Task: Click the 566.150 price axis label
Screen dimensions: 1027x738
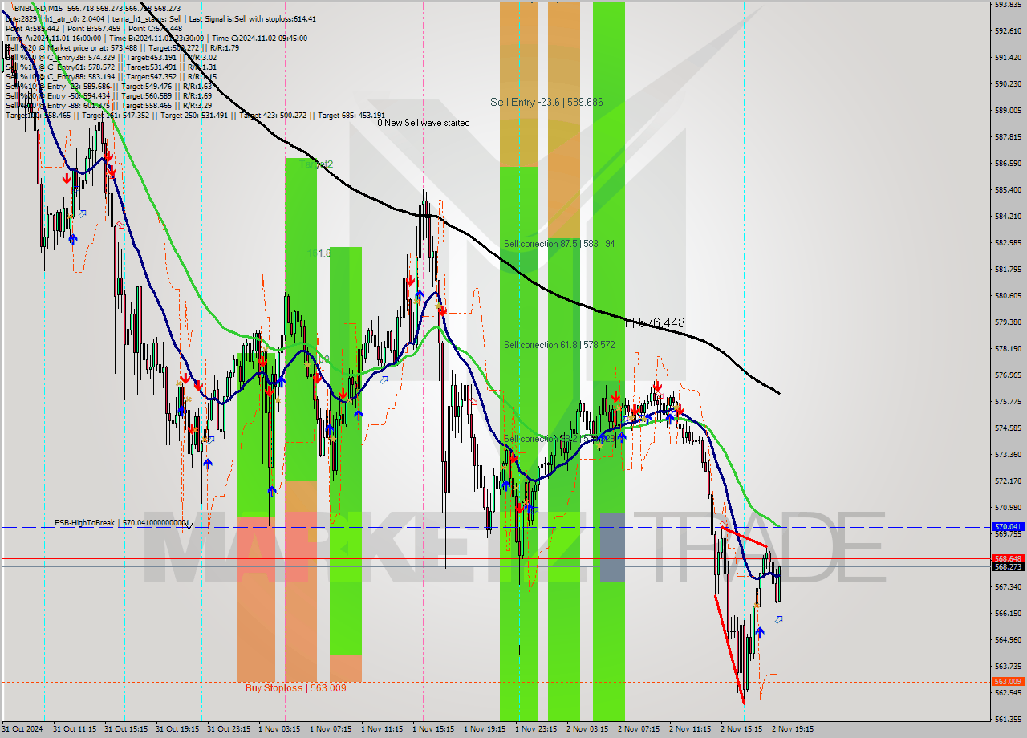Action: 1008,613
